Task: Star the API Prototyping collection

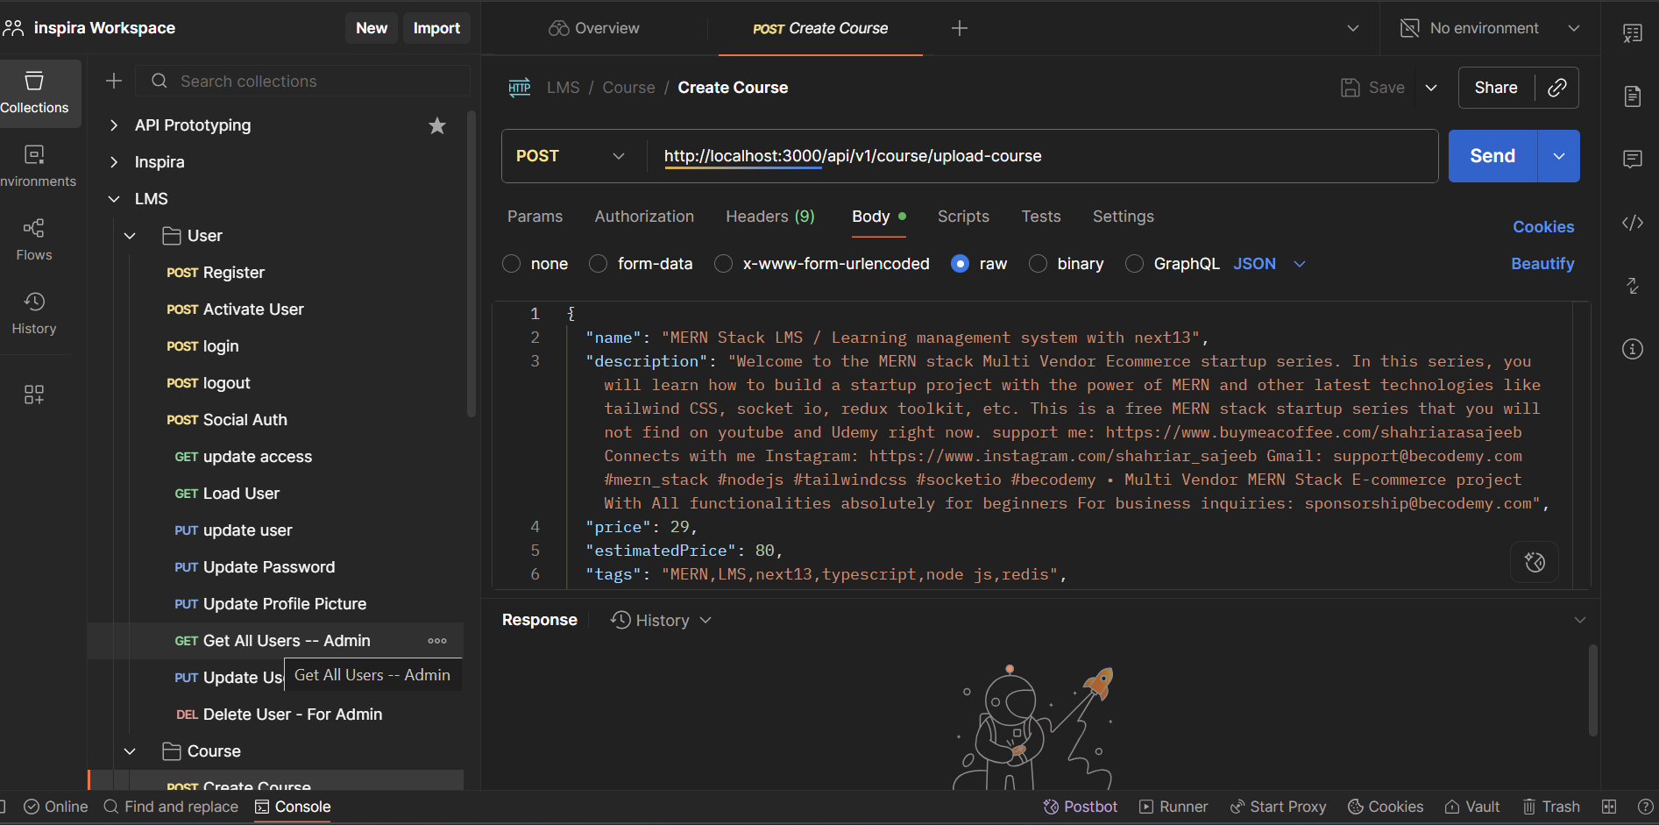Action: click(x=437, y=125)
